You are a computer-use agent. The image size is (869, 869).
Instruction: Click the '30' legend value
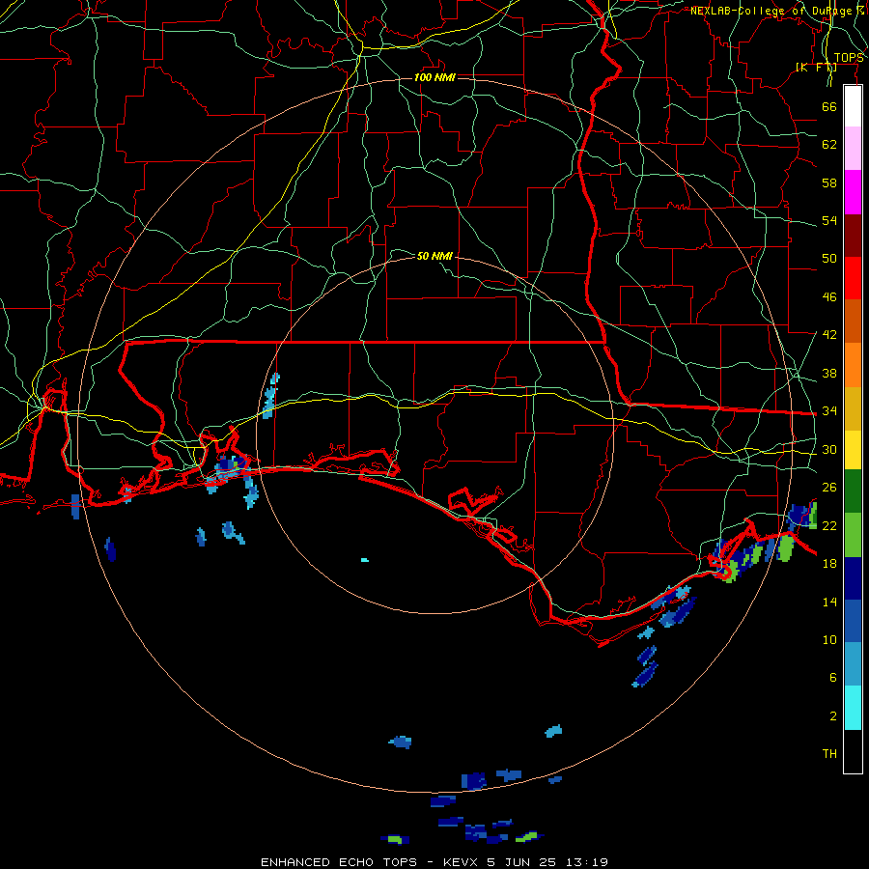click(829, 449)
